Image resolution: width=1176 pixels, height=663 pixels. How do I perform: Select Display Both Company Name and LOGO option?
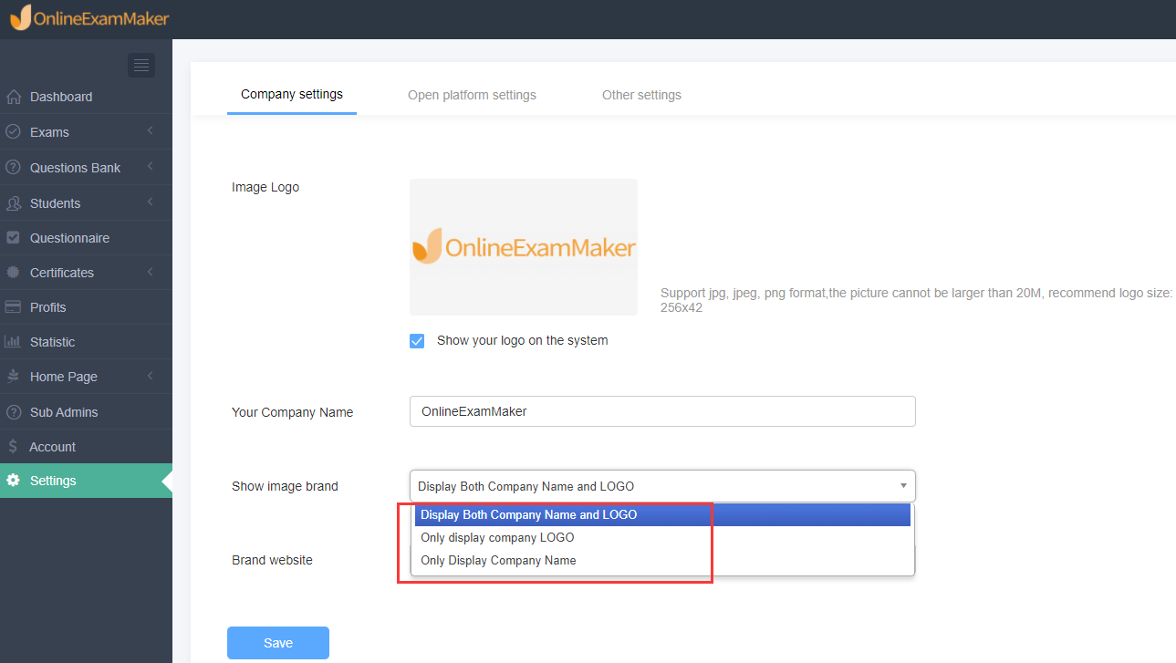pyautogui.click(x=662, y=515)
